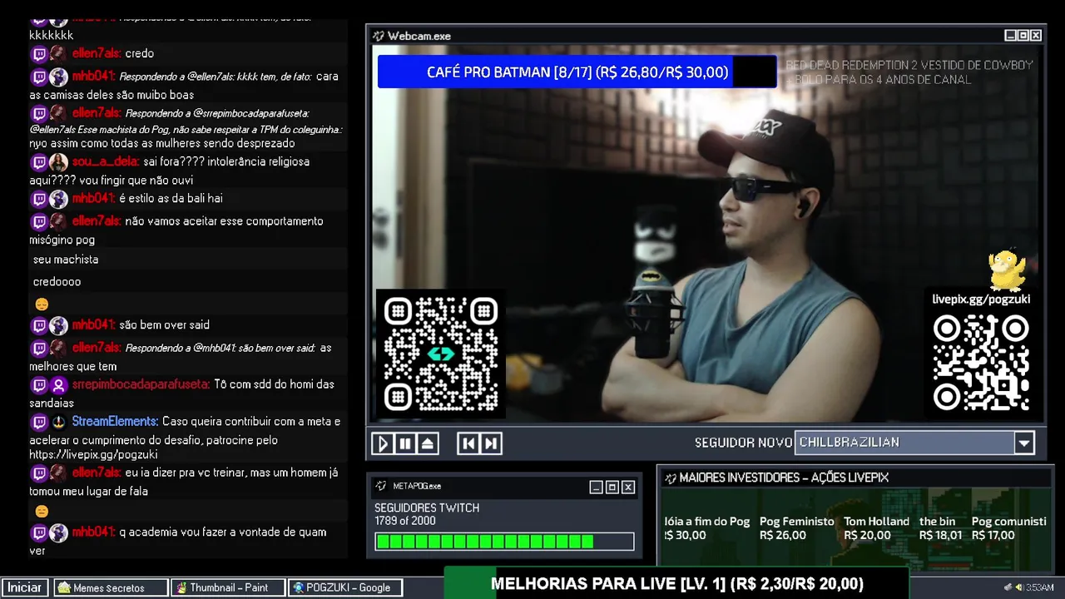The width and height of the screenshot is (1065, 599).
Task: Click the METAPOG.exe title bar icon
Action: pos(381,486)
